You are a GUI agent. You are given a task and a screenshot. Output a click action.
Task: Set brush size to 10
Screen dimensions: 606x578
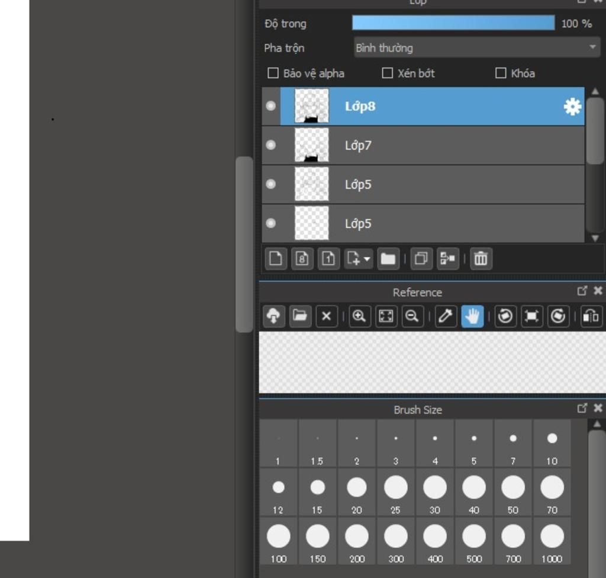click(x=552, y=444)
